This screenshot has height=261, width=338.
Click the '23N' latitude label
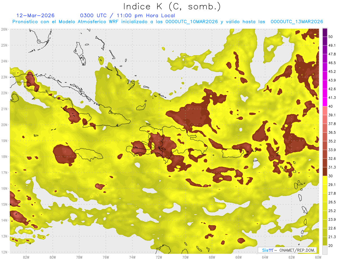tap(4, 77)
